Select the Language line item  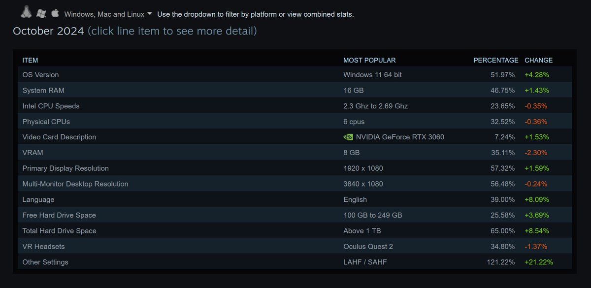click(295, 199)
